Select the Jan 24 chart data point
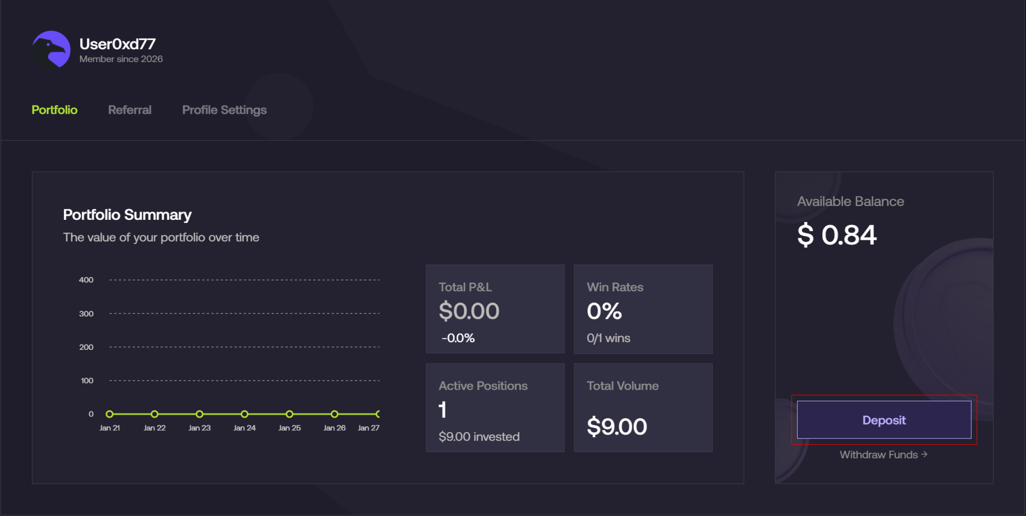The image size is (1026, 516). [x=244, y=414]
